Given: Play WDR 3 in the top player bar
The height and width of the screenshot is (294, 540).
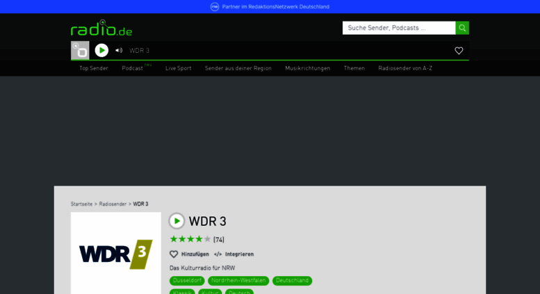Looking at the screenshot, I should (101, 50).
